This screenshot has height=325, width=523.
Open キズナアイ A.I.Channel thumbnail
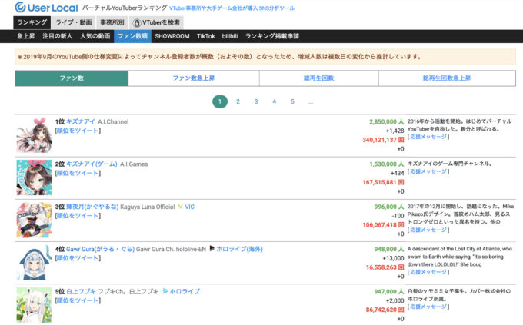(x=35, y=135)
